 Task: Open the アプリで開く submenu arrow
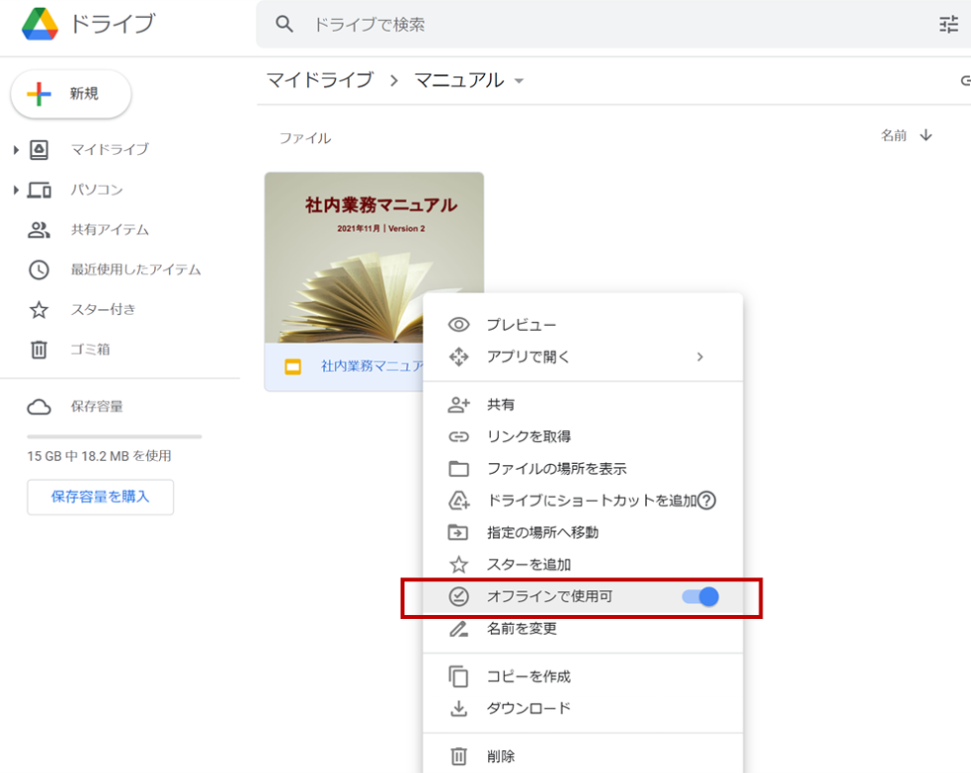[699, 357]
